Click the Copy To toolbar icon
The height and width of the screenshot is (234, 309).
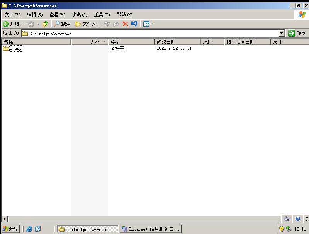coord(116,24)
